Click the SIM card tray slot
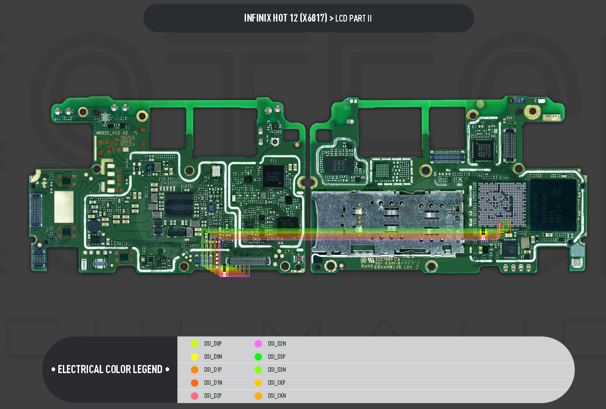 click(x=388, y=223)
